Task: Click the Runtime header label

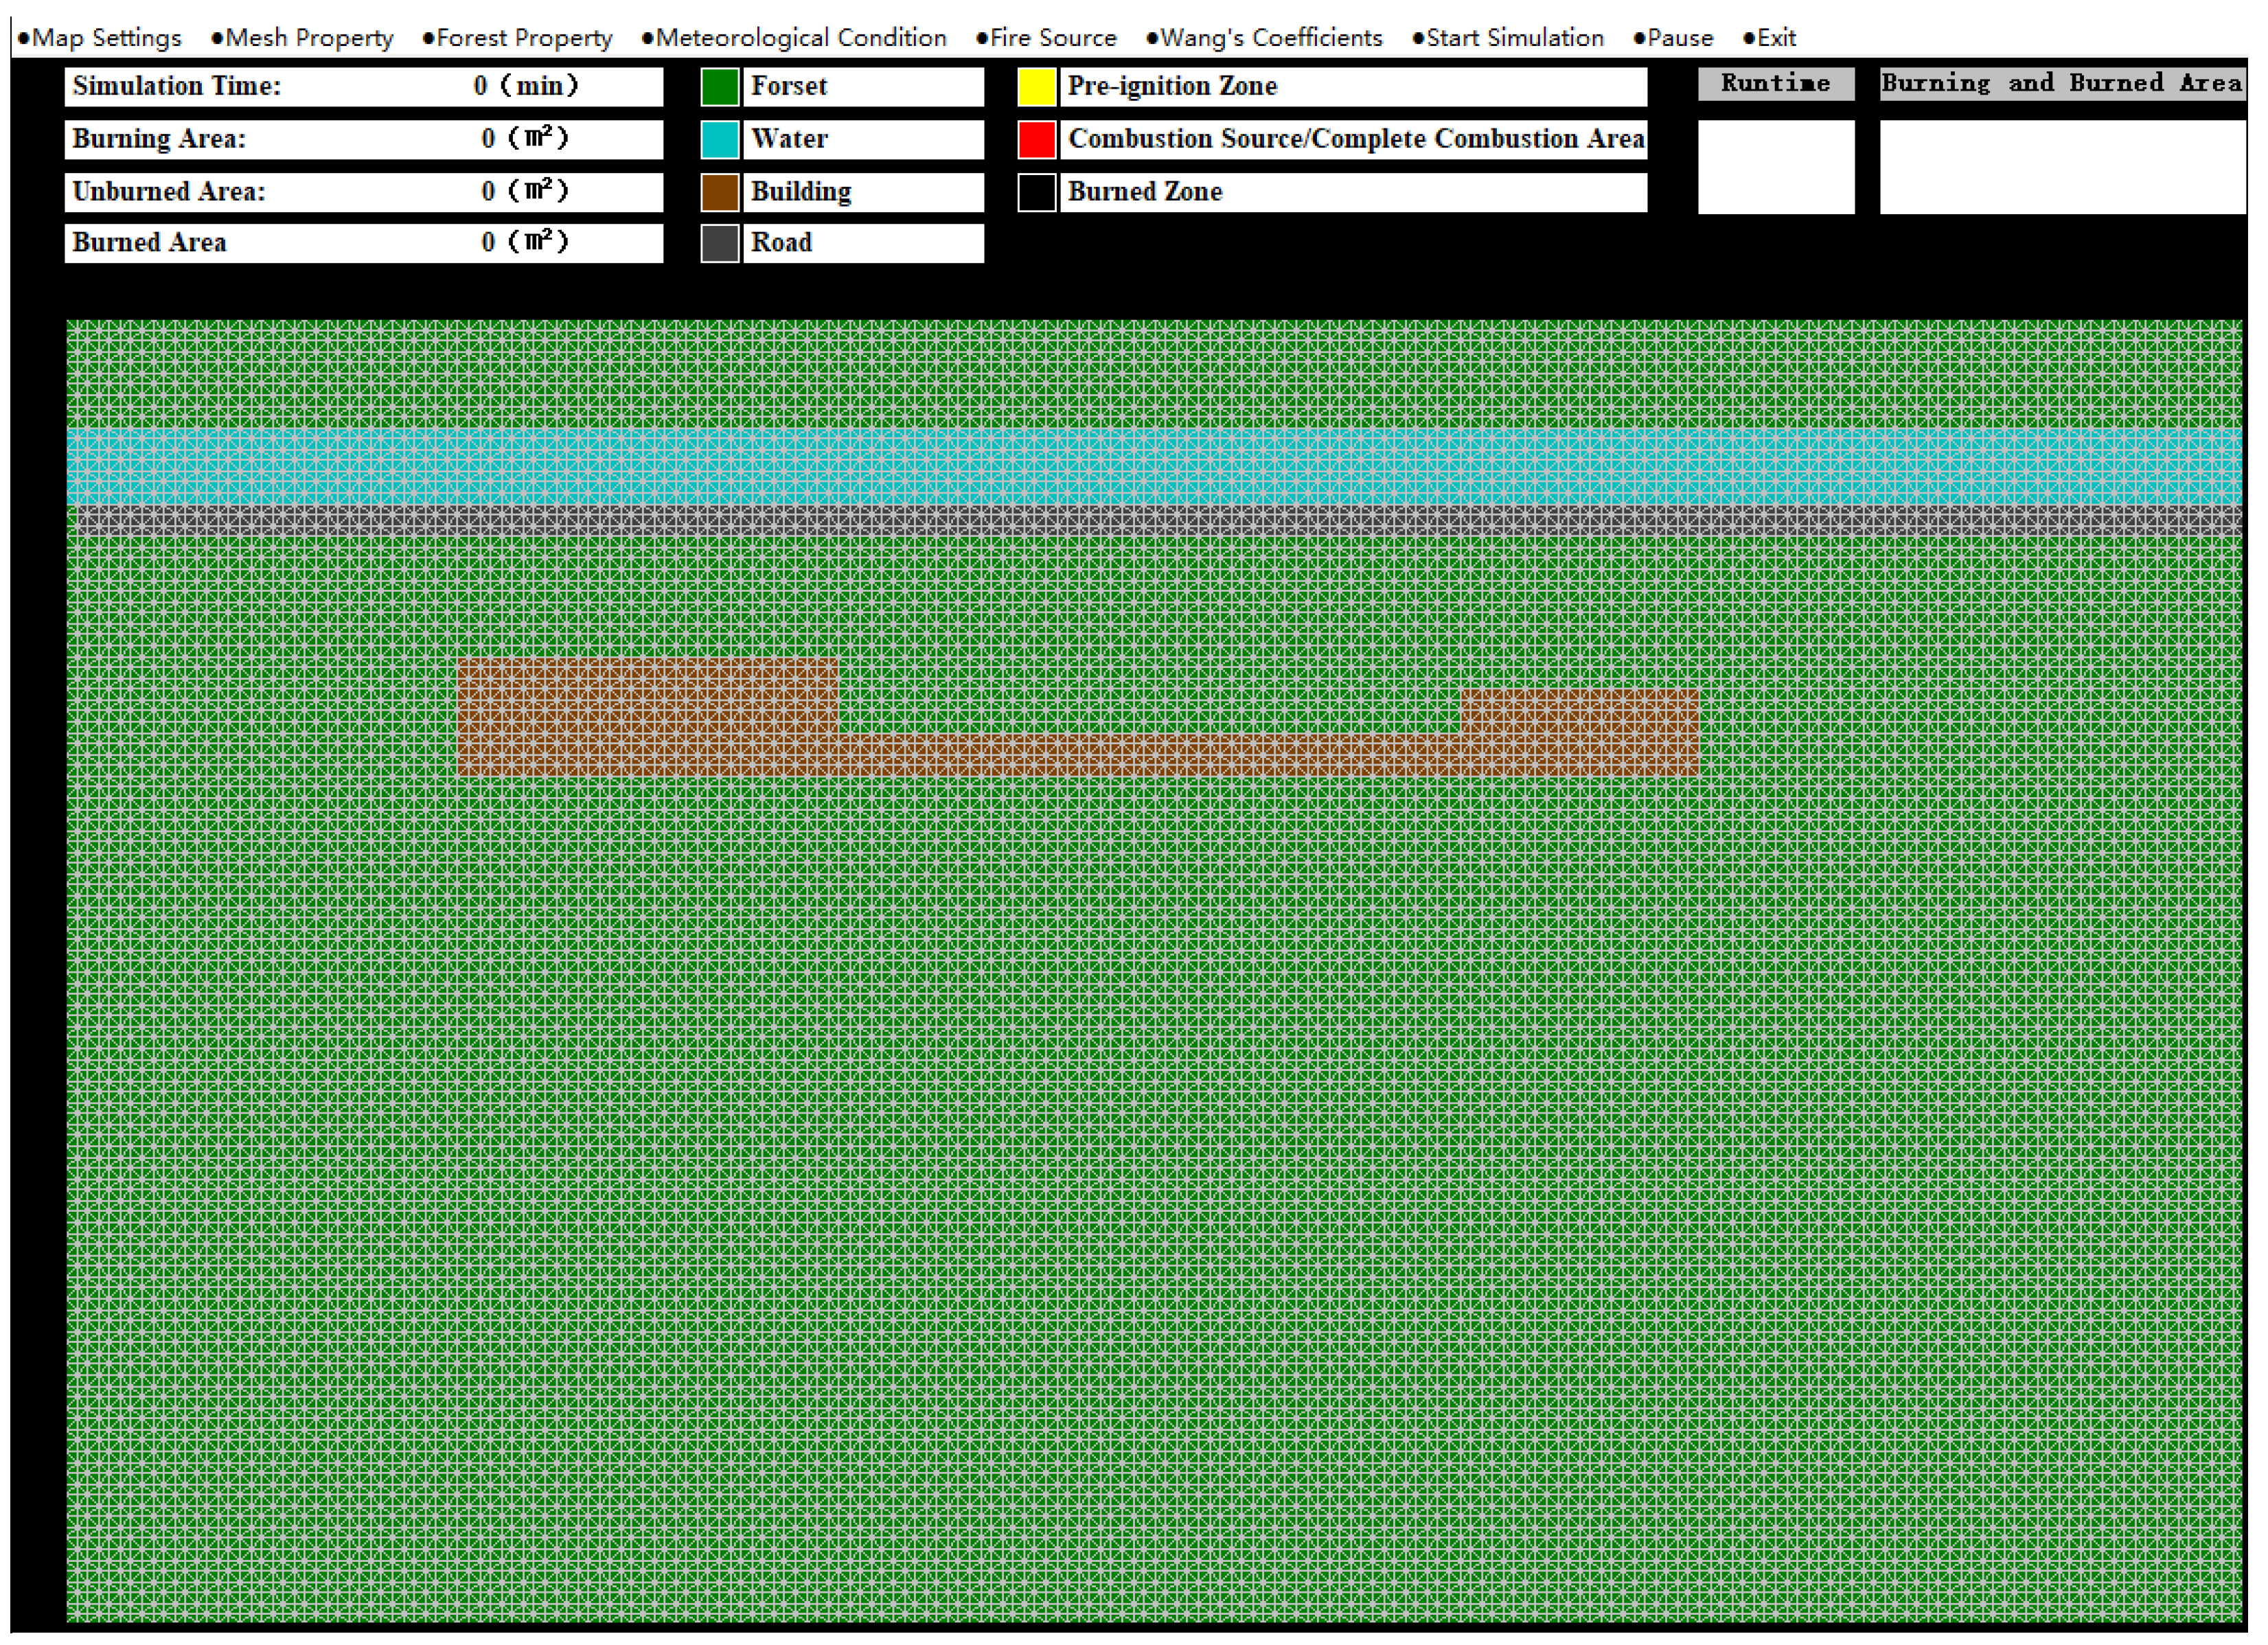Action: click(1775, 84)
